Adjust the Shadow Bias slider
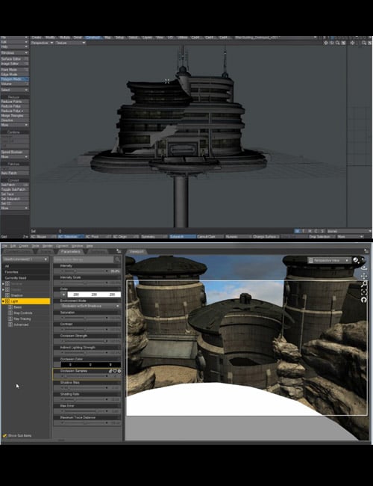 click(x=84, y=388)
